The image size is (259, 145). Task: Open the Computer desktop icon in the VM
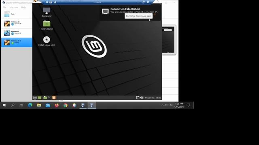(x=47, y=12)
